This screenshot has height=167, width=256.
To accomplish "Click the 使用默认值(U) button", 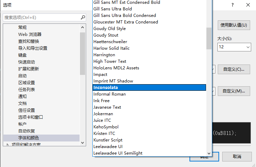I will [234, 25].
